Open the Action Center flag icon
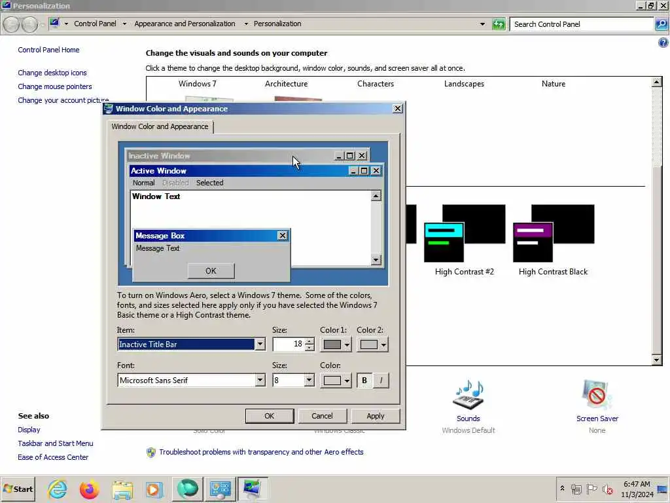Image resolution: width=670 pixels, height=503 pixels. [591, 489]
